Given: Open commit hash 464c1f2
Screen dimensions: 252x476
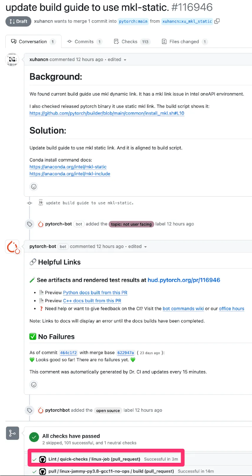Looking at the screenshot, I should [68, 353].
